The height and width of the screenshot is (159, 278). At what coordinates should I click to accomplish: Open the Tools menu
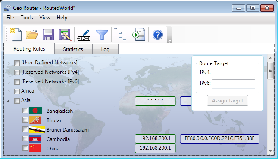tap(27, 18)
